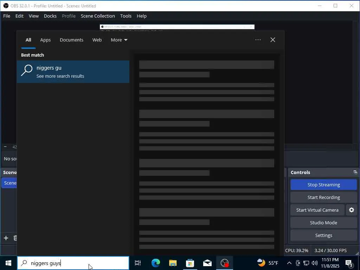The height and width of the screenshot is (270, 360).
Task: Open the Docks menu in OBS
Action: tap(50, 16)
